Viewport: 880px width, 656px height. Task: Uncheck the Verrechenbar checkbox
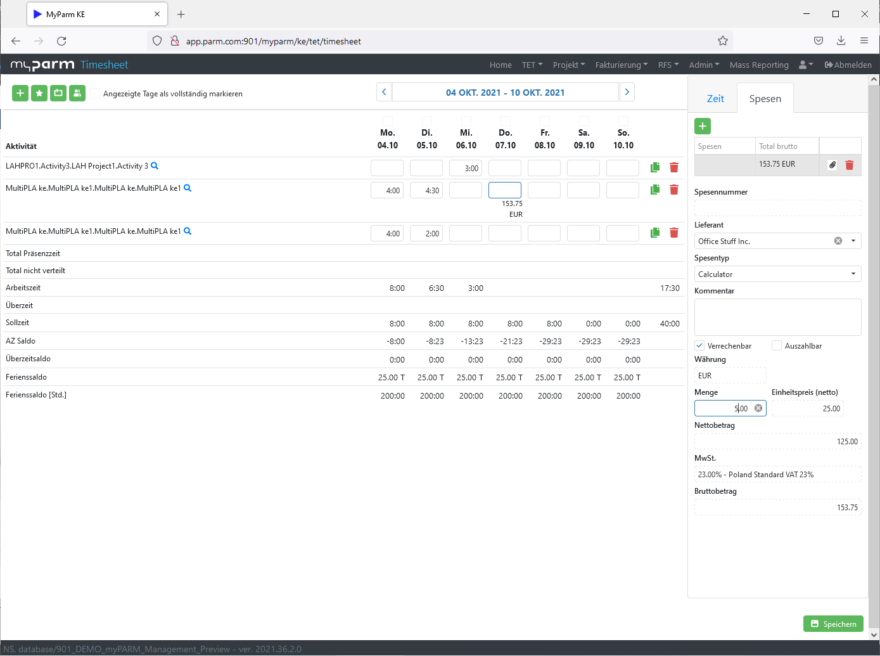pos(699,345)
